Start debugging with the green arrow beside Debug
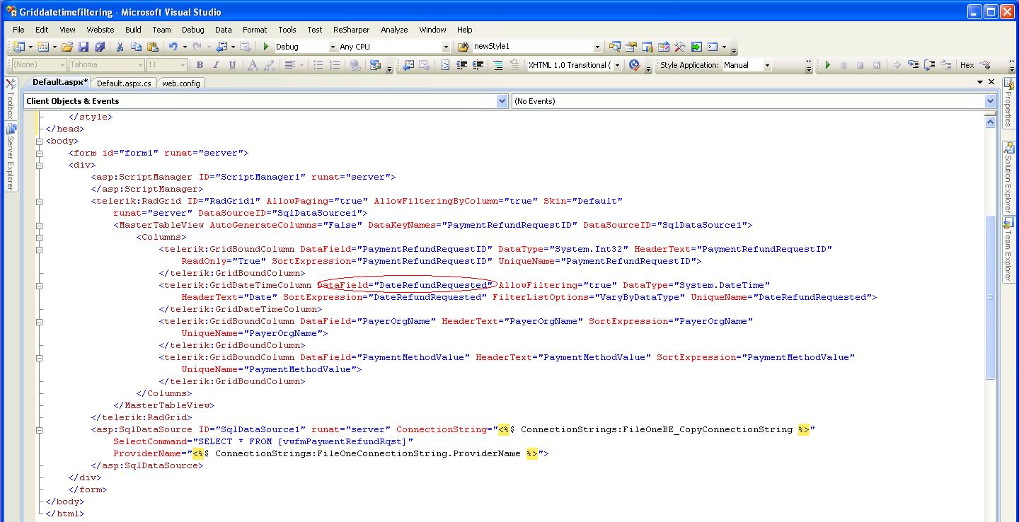 point(265,47)
